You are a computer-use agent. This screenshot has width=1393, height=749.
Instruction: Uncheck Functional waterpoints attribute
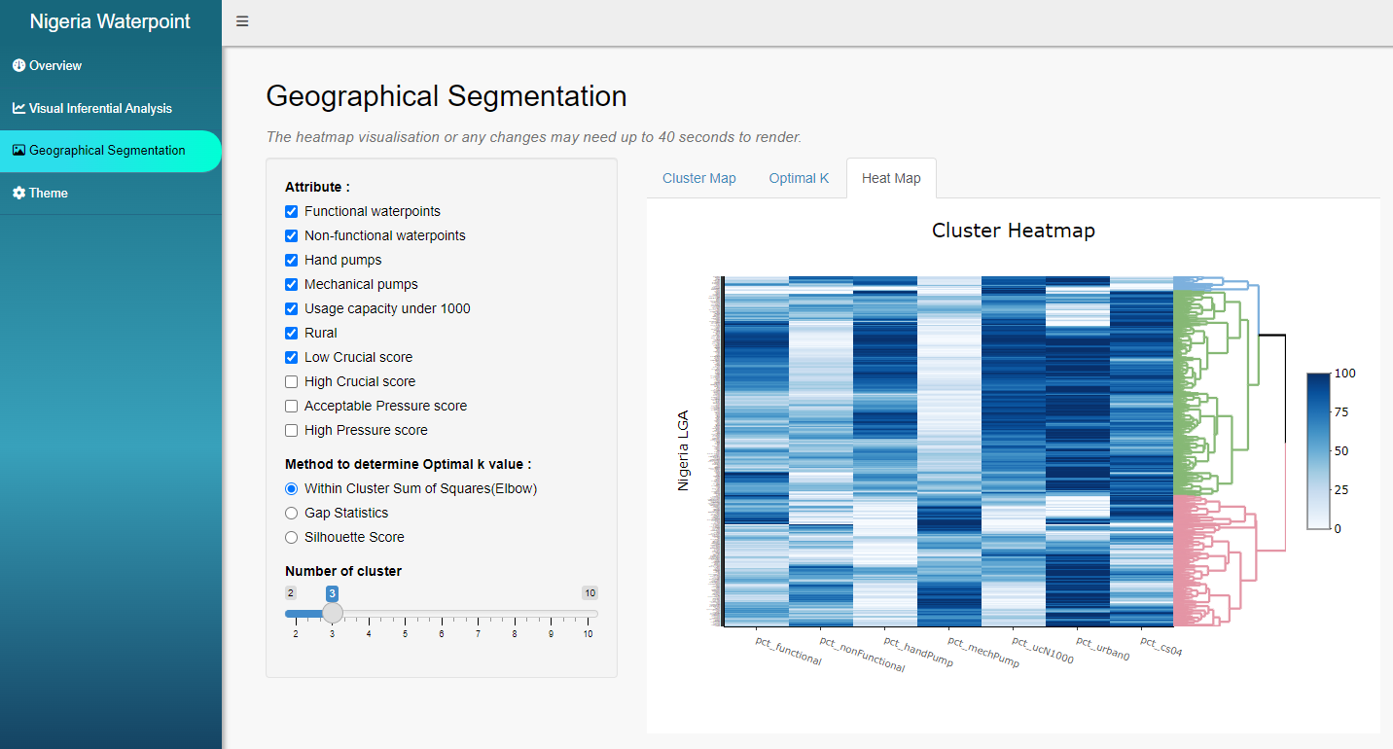click(x=291, y=211)
